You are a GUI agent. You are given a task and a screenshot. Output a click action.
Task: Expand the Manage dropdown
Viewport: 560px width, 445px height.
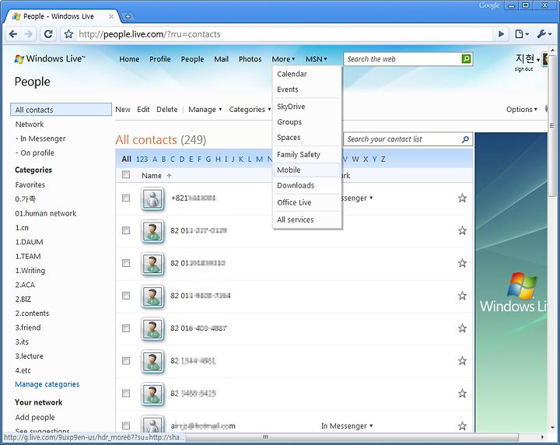coord(205,109)
